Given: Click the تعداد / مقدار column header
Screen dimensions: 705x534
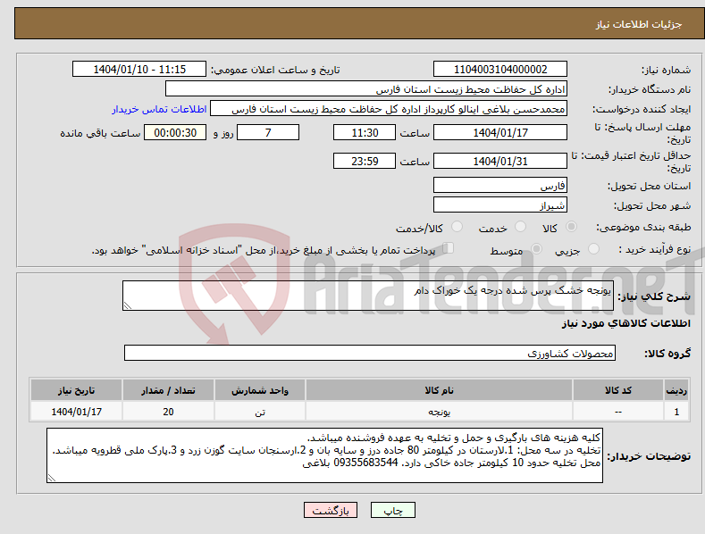Looking at the screenshot, I should tap(168, 390).
